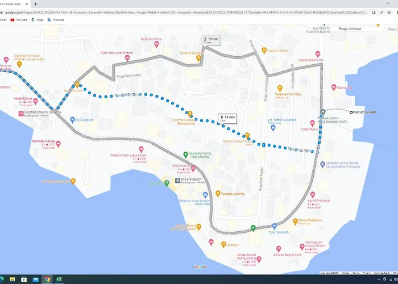
Task: Choose the 15 min alternate route label
Action: [x=210, y=40]
